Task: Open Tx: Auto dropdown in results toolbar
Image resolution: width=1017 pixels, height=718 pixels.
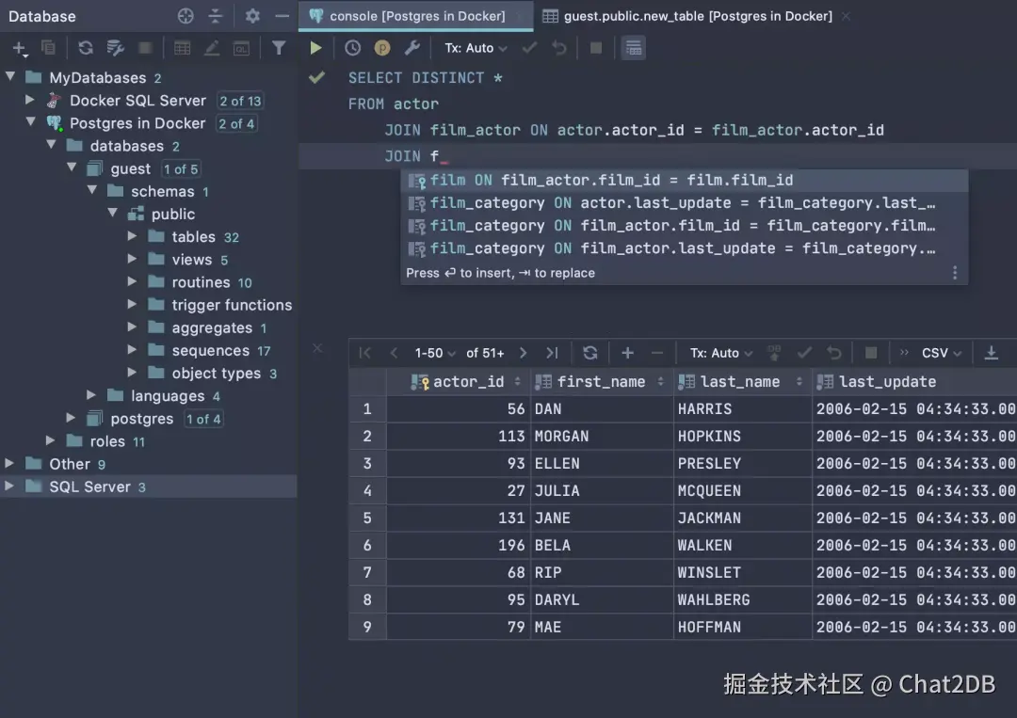Action: (720, 353)
